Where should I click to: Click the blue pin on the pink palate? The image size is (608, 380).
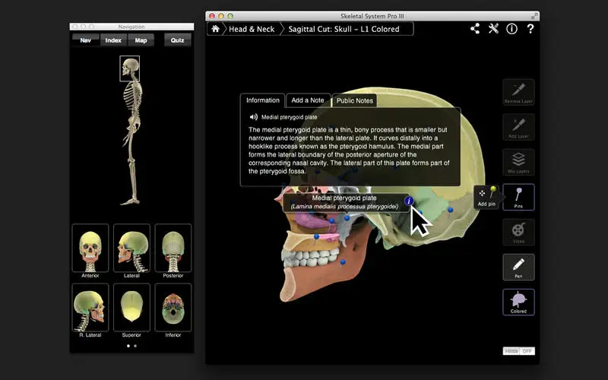click(x=317, y=236)
